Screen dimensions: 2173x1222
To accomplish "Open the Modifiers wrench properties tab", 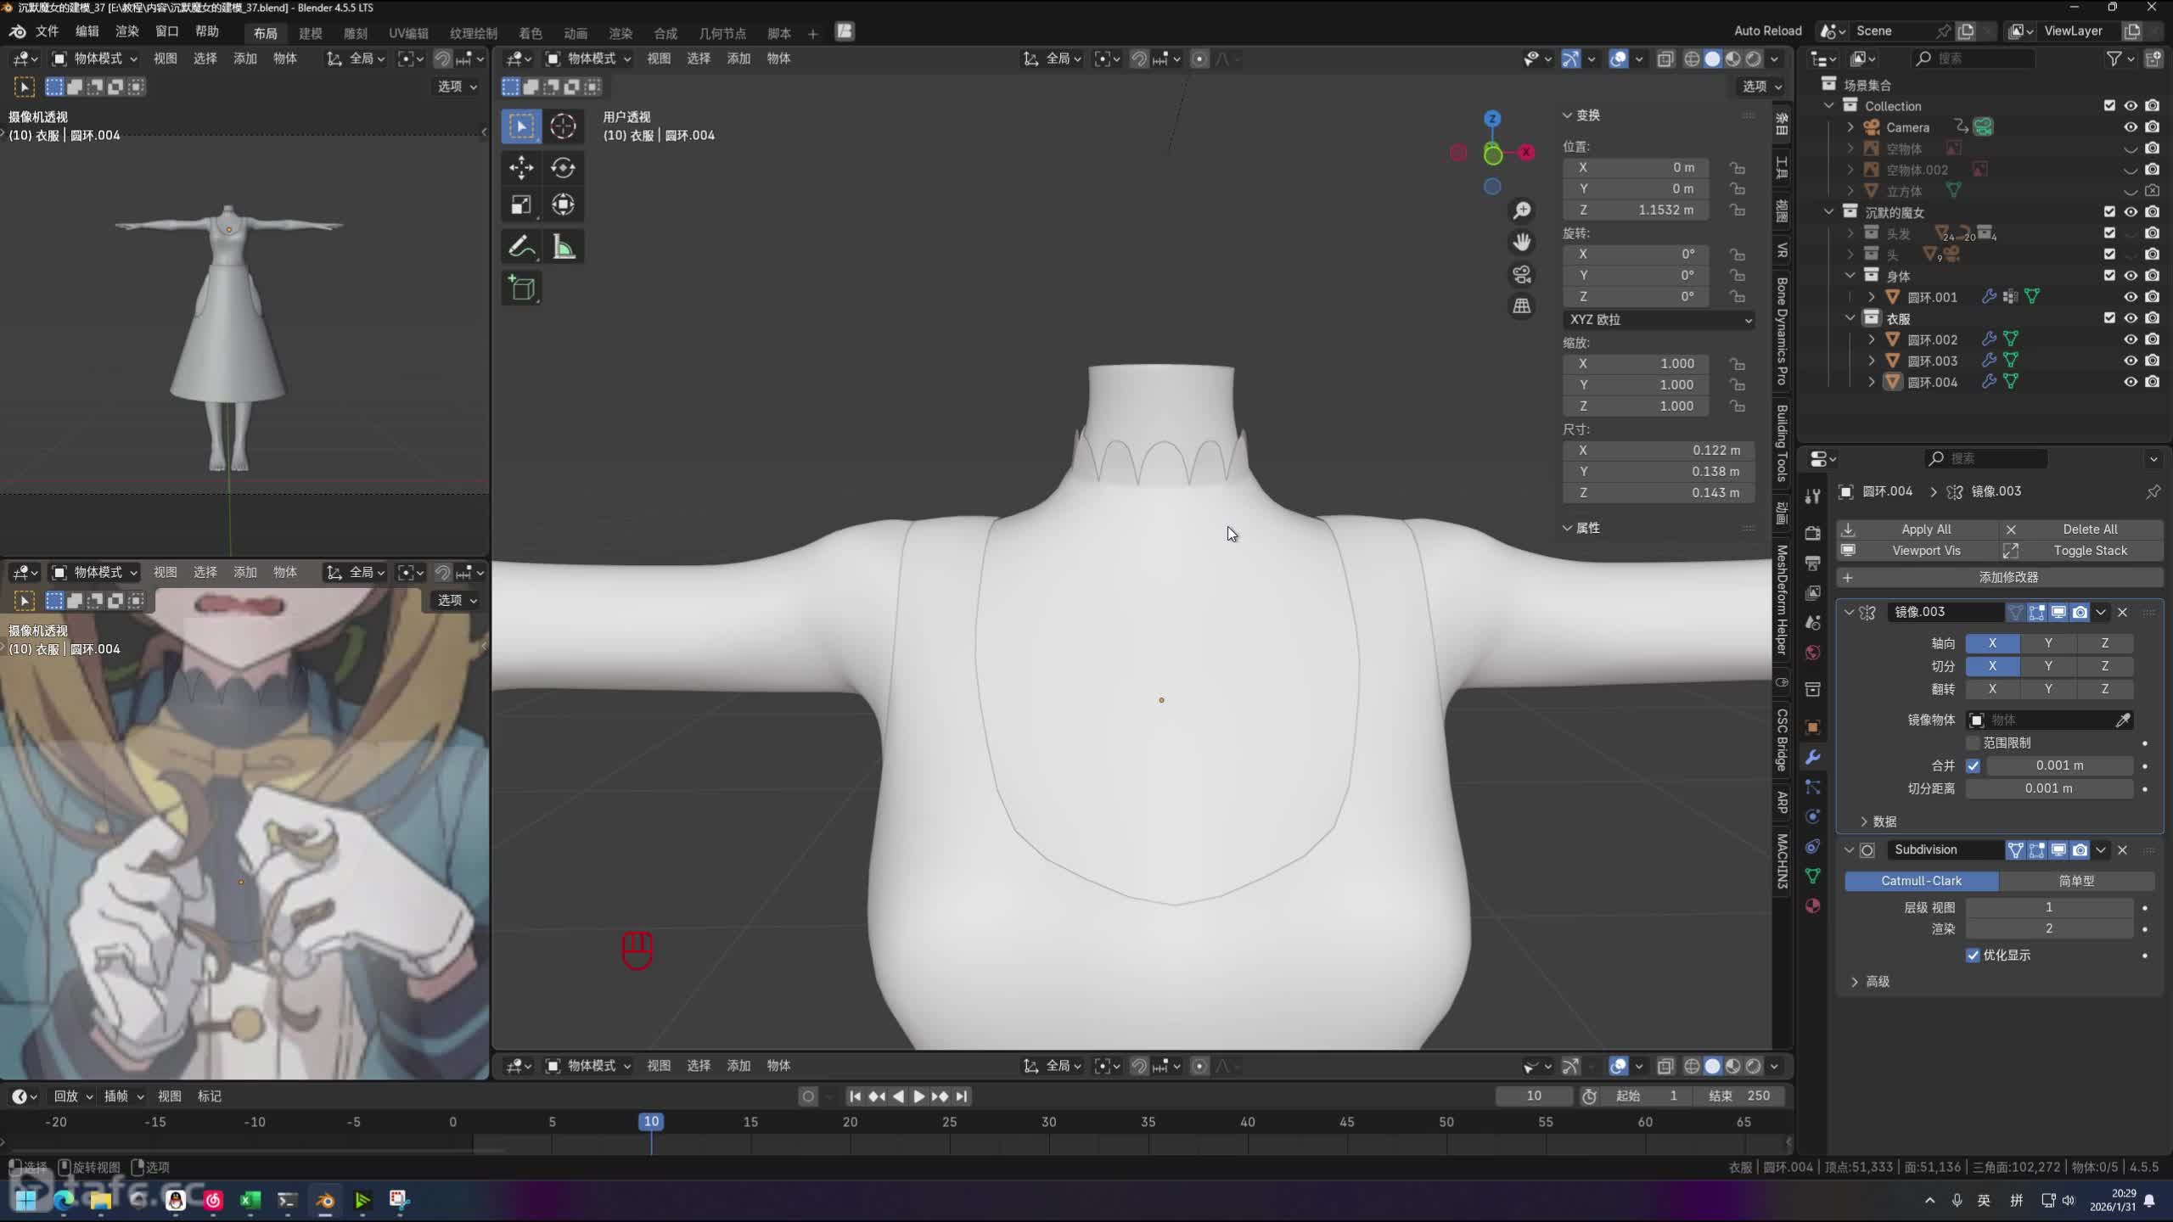I will click(x=1813, y=757).
